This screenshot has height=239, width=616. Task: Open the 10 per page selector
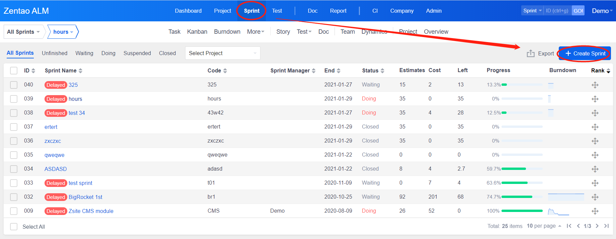point(543,226)
